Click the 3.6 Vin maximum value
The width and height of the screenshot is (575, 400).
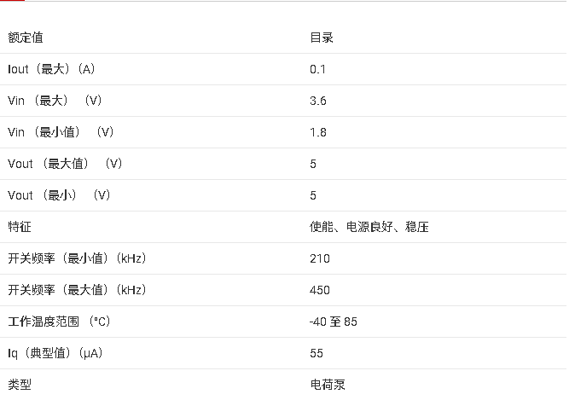click(x=317, y=101)
